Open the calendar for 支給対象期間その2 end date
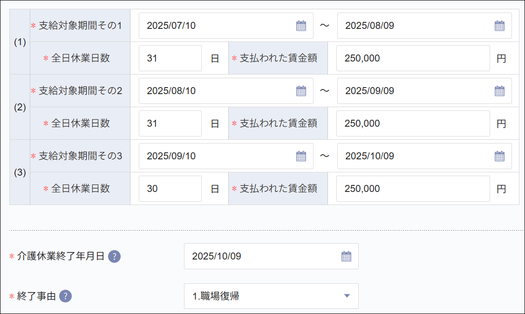This screenshot has height=314, width=525. tap(499, 91)
